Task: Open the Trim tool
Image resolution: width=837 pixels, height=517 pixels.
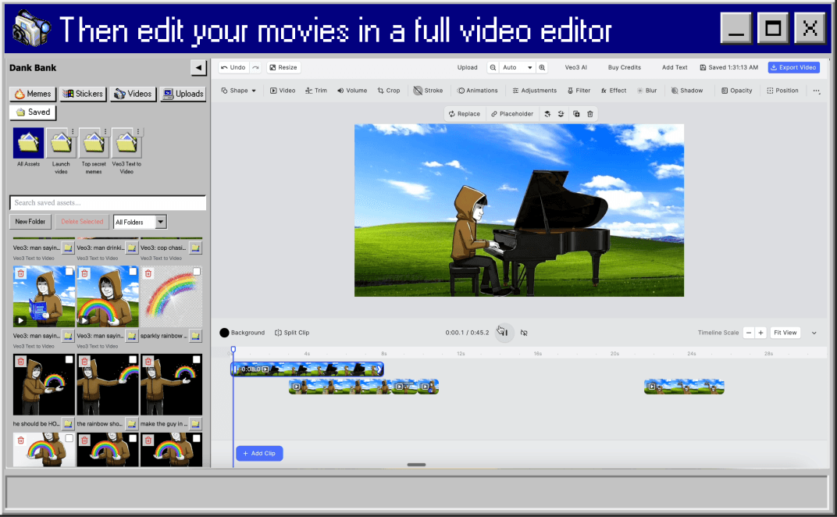Action: tap(316, 91)
